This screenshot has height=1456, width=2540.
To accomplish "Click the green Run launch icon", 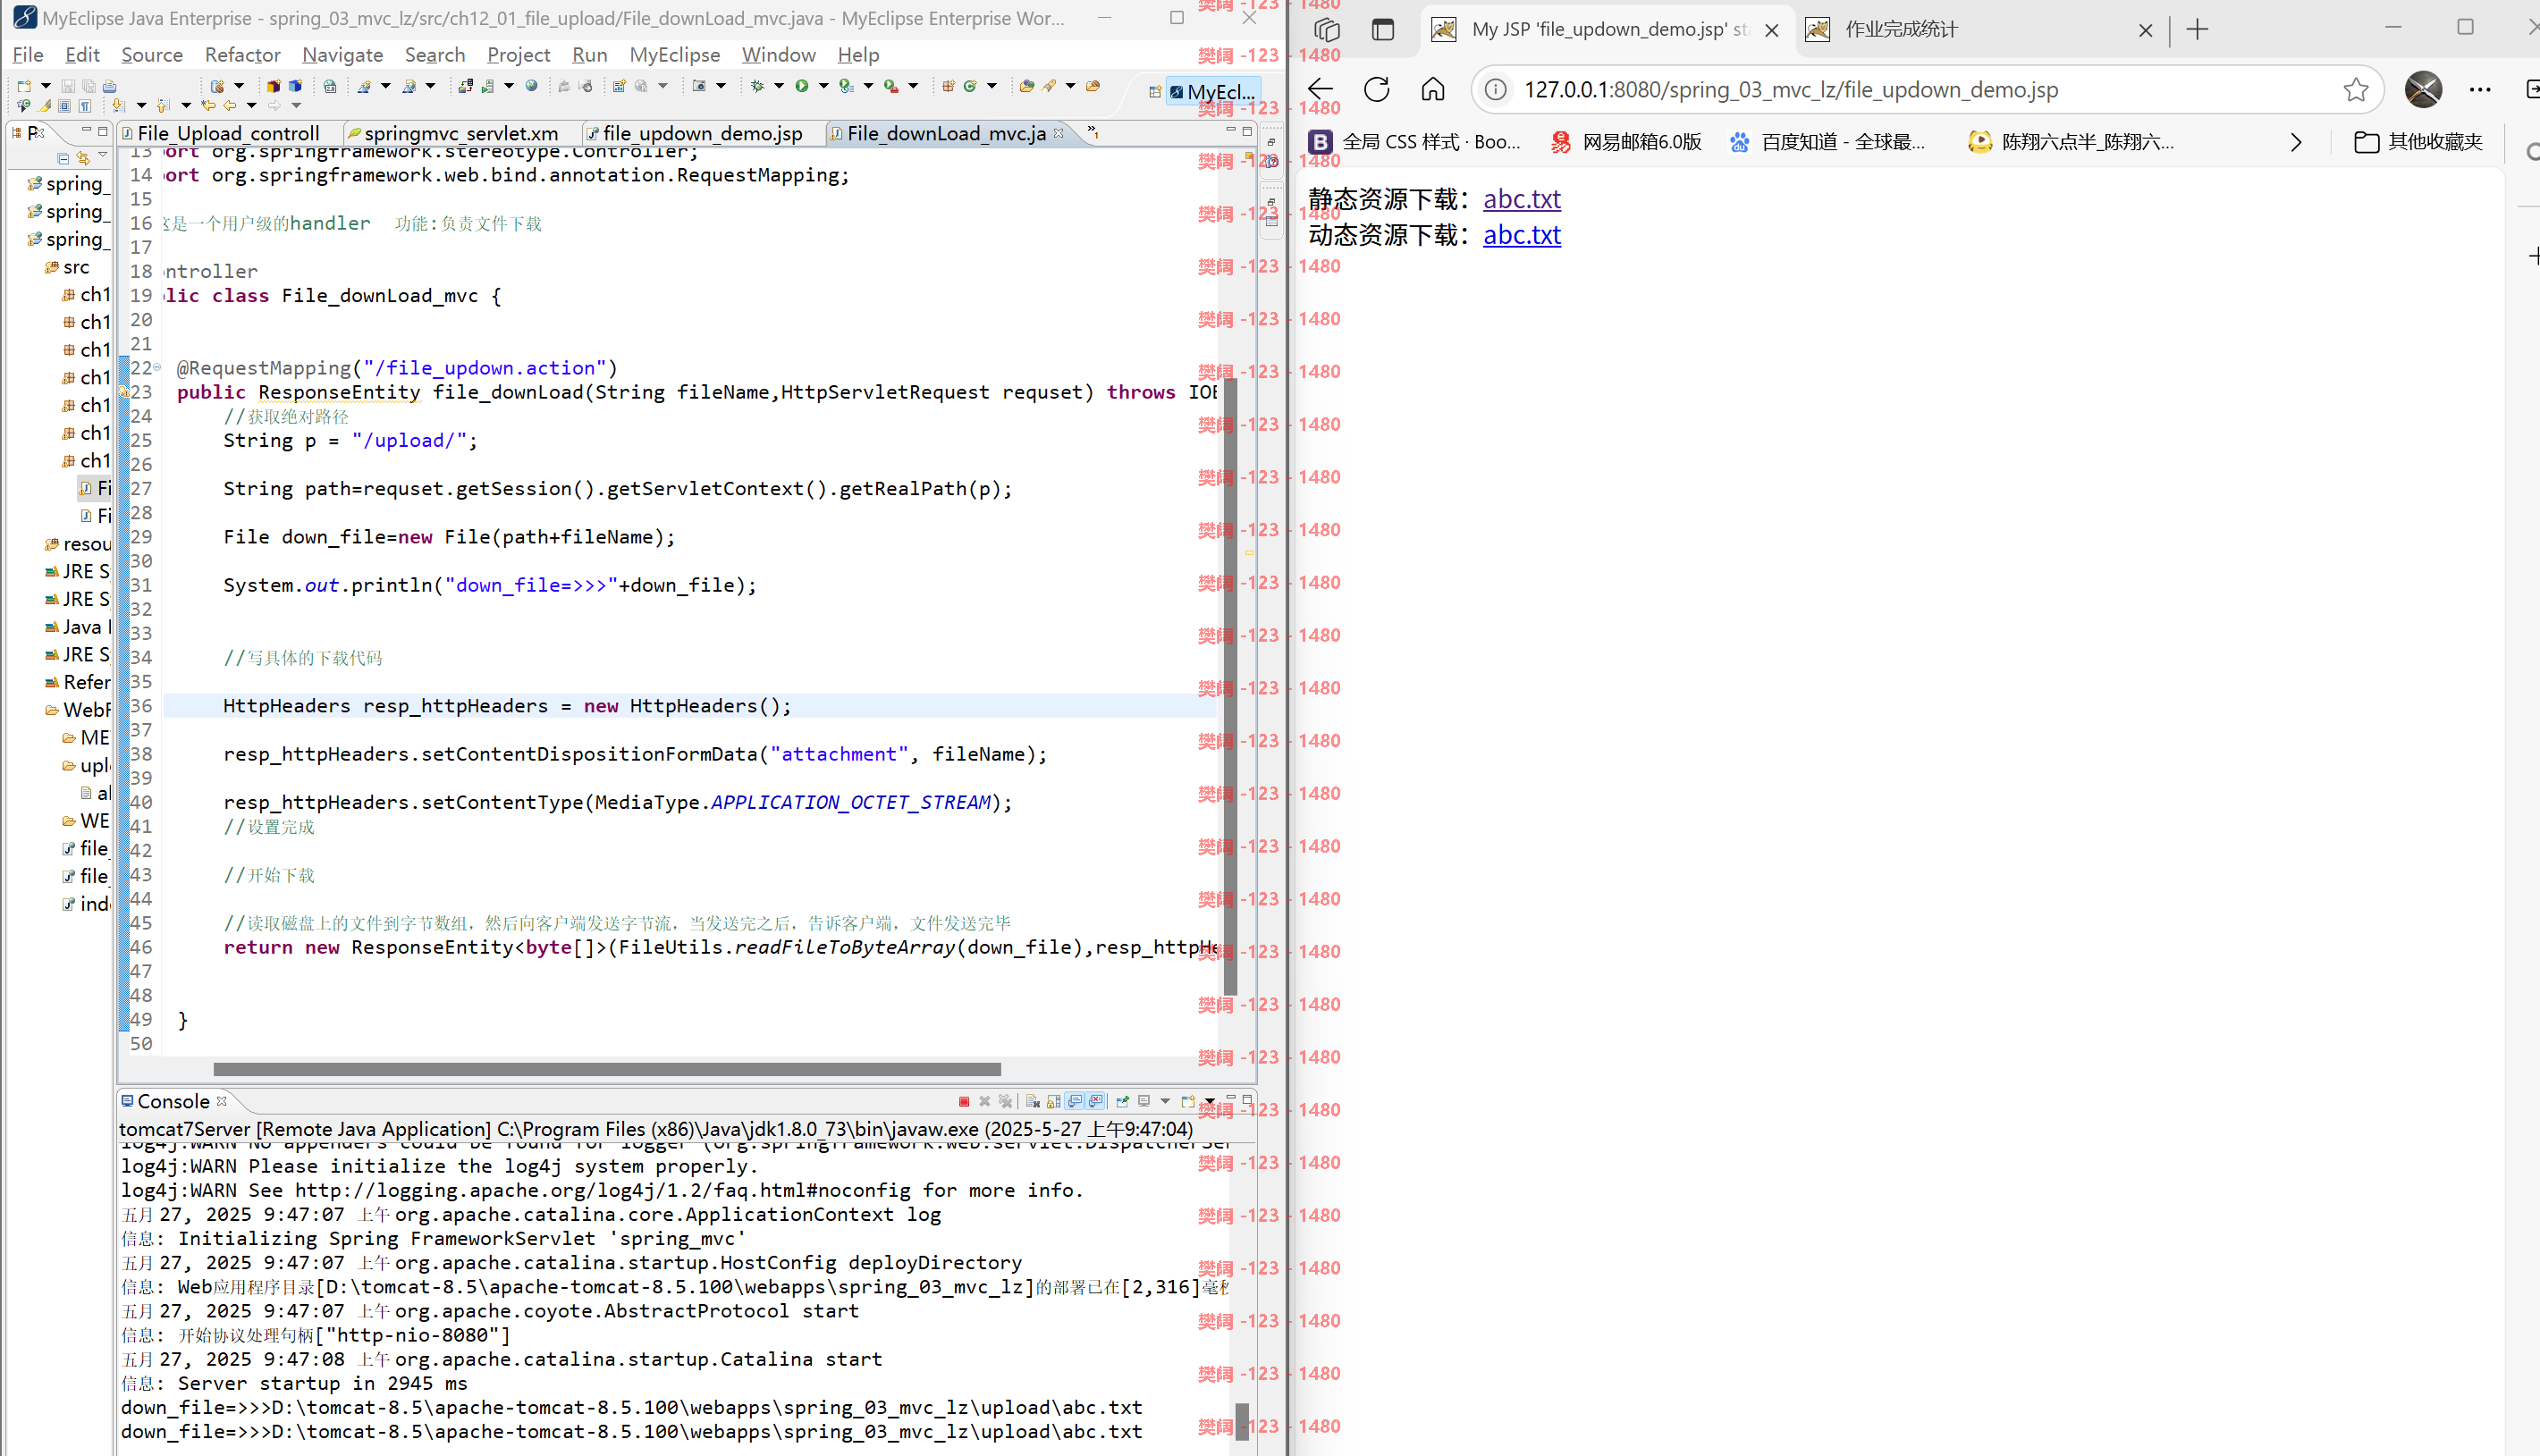I will 802,86.
